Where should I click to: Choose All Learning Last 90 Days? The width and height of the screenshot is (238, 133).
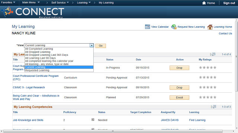[59, 58]
